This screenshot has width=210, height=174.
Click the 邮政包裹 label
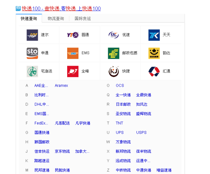point(130,53)
